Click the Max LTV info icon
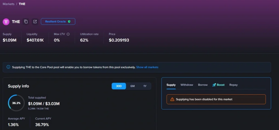 [x=68, y=34]
